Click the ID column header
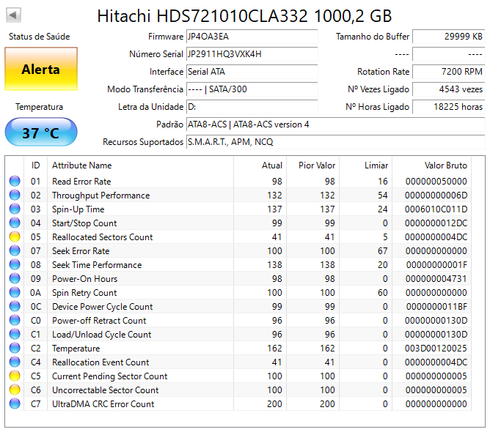The width and height of the screenshot is (490, 432). click(x=36, y=165)
